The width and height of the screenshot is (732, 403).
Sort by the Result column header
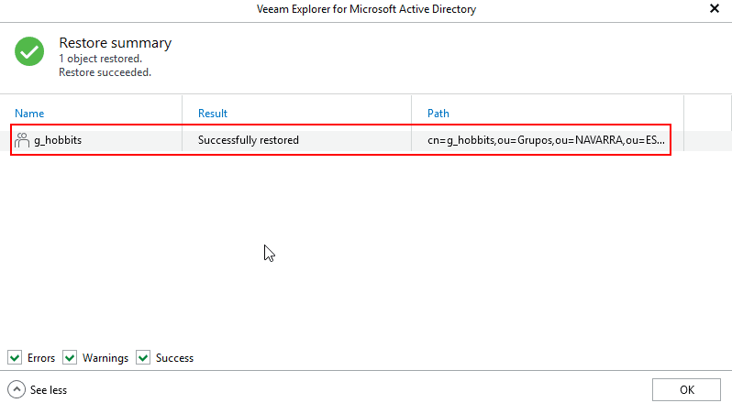click(213, 114)
